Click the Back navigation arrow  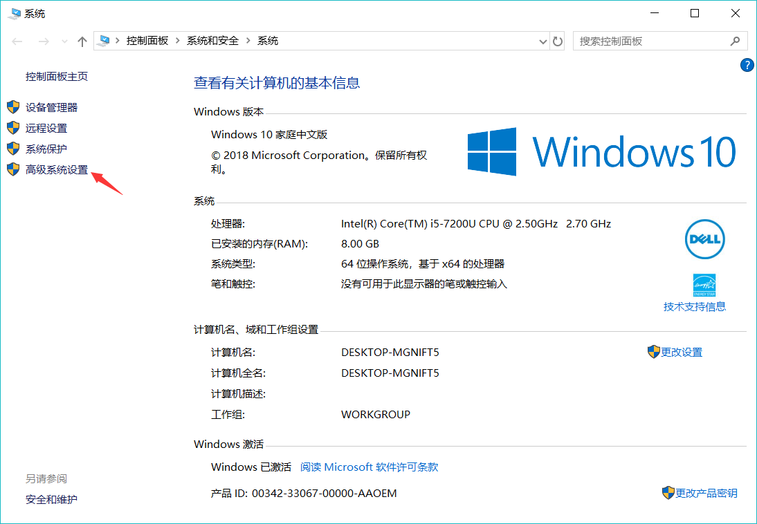point(17,41)
